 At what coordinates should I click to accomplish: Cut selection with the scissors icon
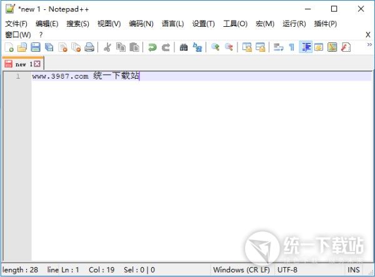tap(107, 47)
